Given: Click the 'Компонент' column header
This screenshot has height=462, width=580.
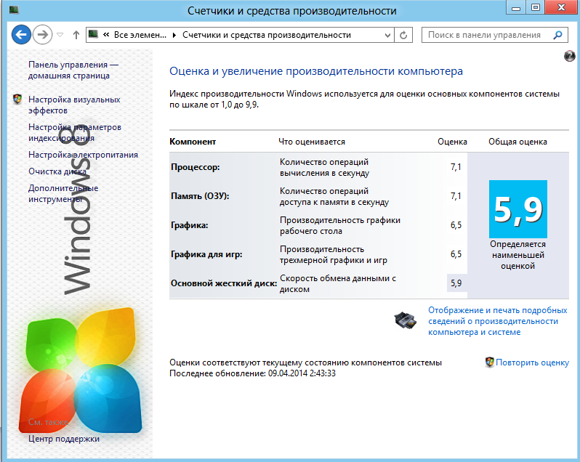Looking at the screenshot, I should click(193, 142).
